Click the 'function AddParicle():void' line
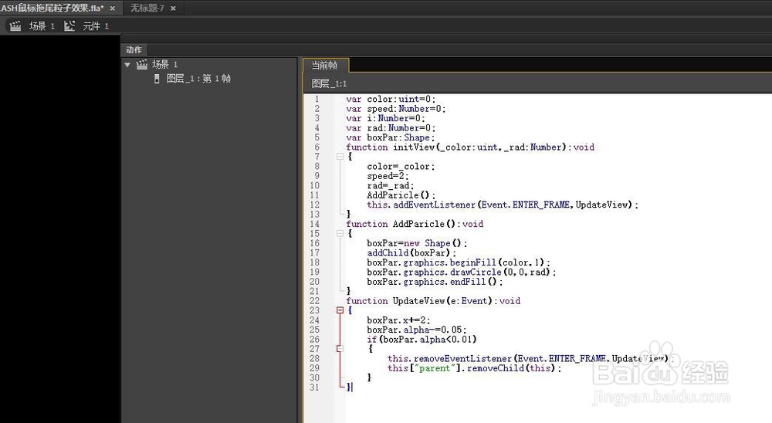The image size is (772, 423). tap(415, 224)
